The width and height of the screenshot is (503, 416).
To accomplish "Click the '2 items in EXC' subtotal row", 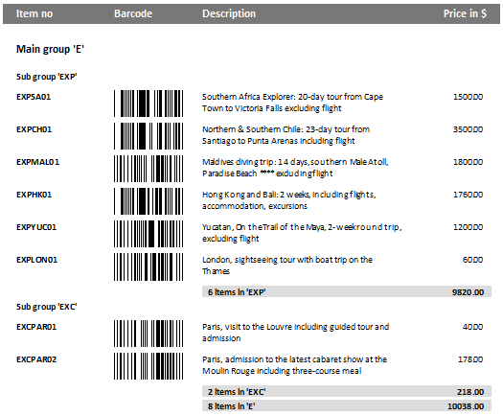I will tap(347, 391).
